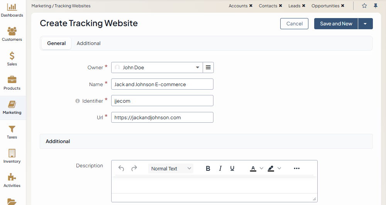
Task: Select the Taxes funnel icon
Action: [x=12, y=130]
